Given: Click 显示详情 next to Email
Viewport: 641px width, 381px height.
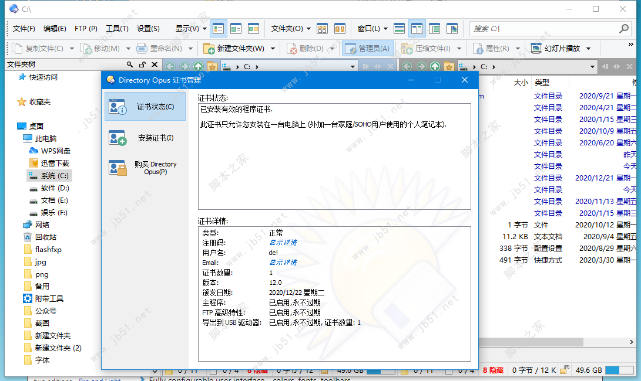Looking at the screenshot, I should (284, 263).
